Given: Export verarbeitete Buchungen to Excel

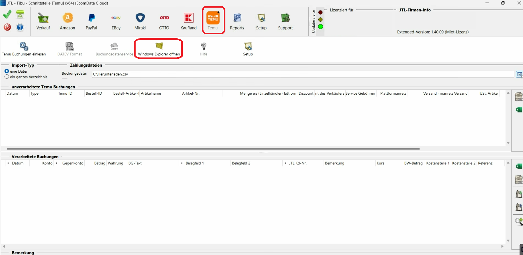Looking at the screenshot, I should pos(519,166).
